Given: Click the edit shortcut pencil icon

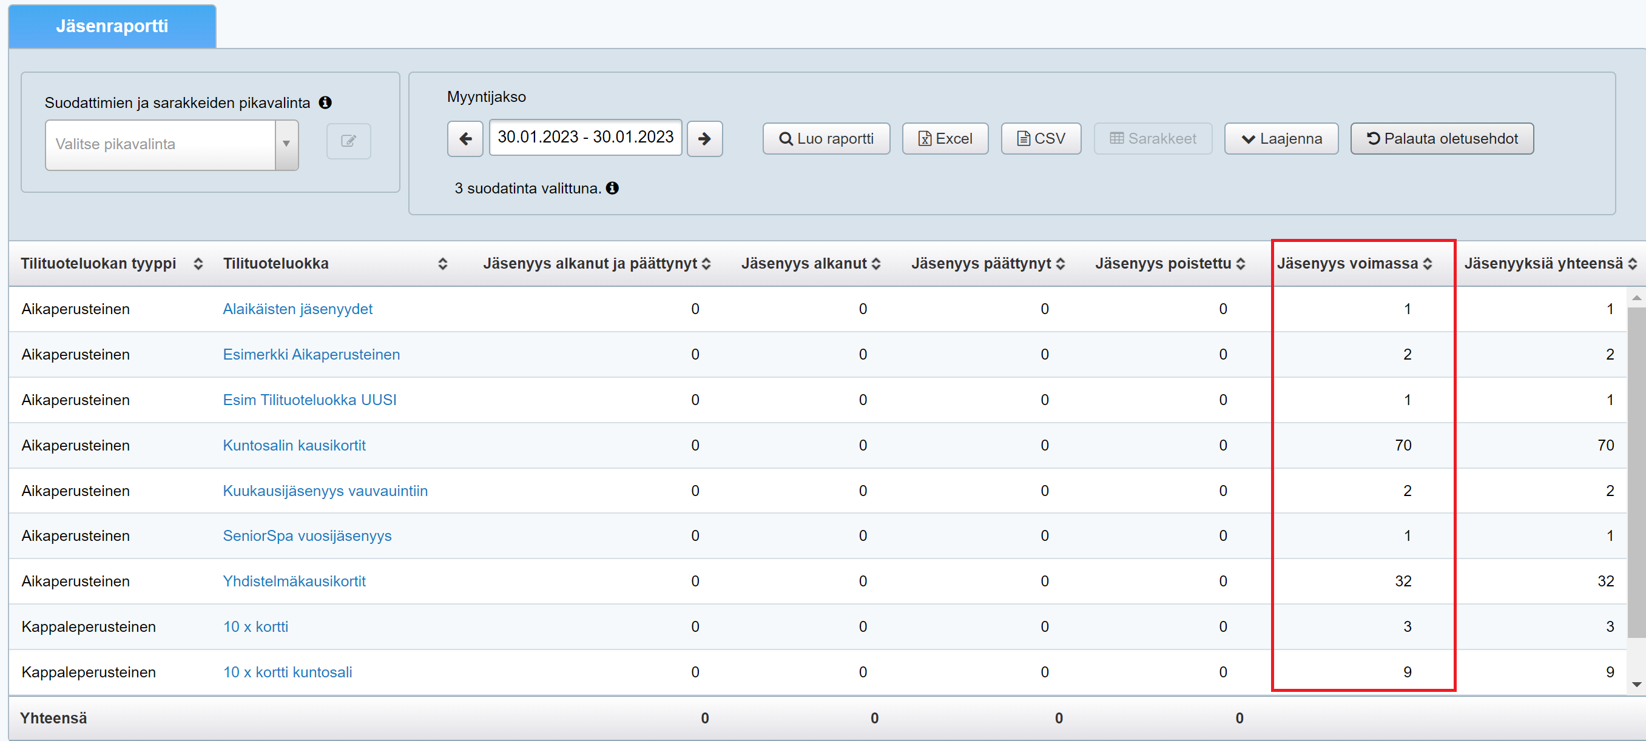Looking at the screenshot, I should [x=348, y=141].
